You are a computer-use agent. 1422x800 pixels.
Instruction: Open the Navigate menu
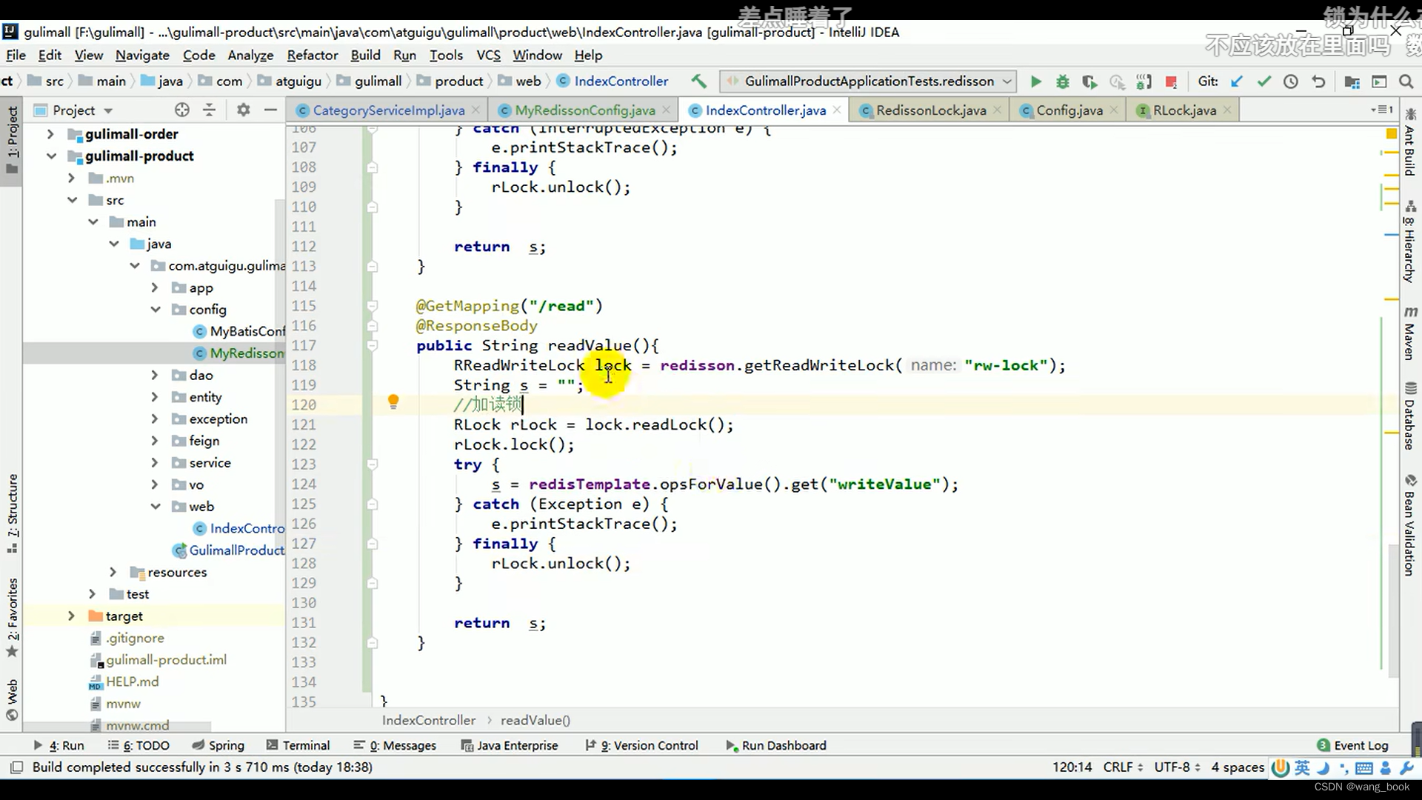point(142,55)
